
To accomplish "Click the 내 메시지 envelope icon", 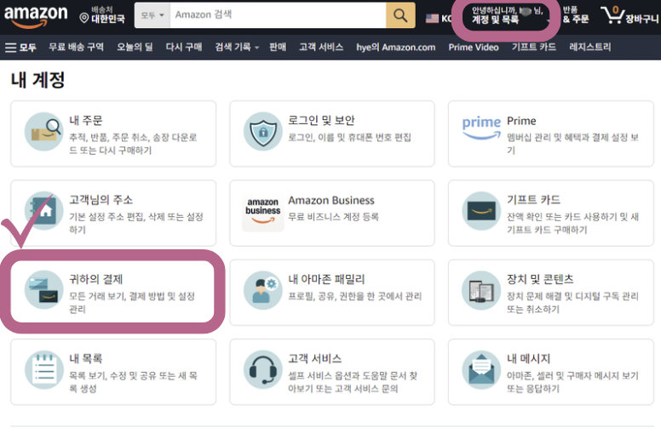I will [481, 370].
